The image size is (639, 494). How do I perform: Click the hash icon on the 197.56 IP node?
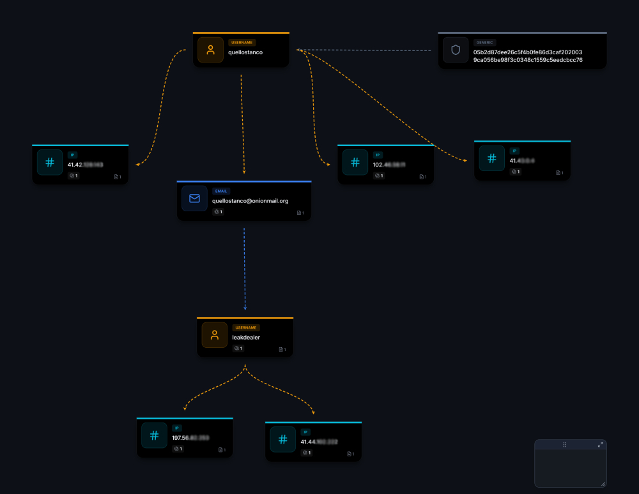pyautogui.click(x=154, y=435)
